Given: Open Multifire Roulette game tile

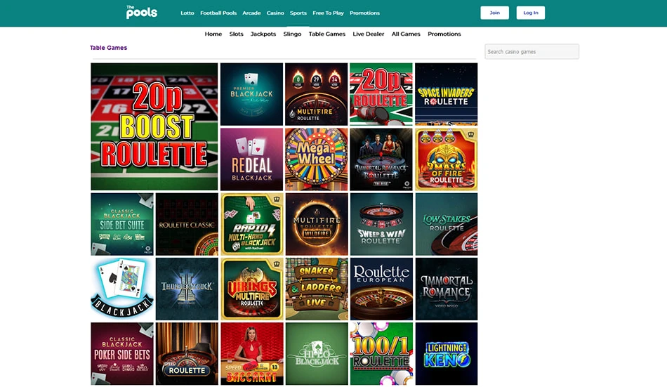Looking at the screenshot, I should pyautogui.click(x=317, y=94).
